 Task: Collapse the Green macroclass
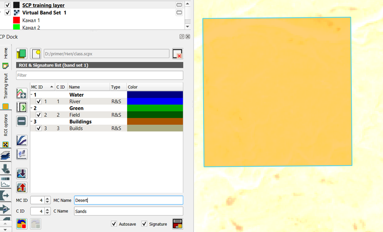pos(32,108)
